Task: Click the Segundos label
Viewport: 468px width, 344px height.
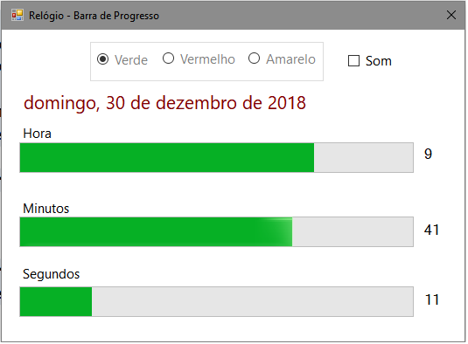Action: pos(52,275)
